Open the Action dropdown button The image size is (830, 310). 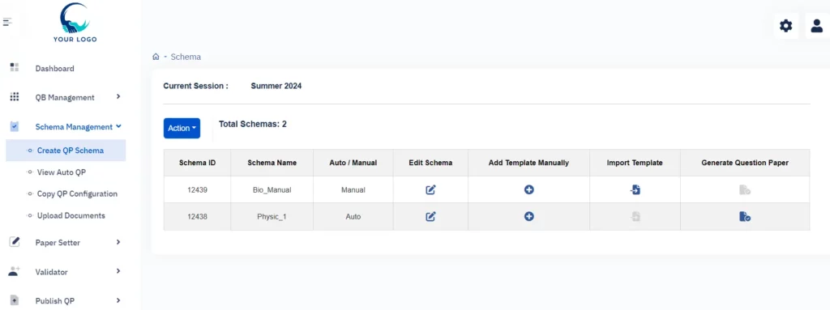182,128
